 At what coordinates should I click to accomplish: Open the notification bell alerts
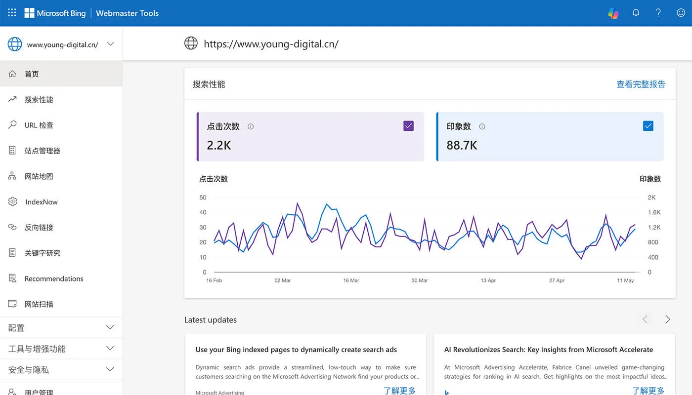point(636,13)
